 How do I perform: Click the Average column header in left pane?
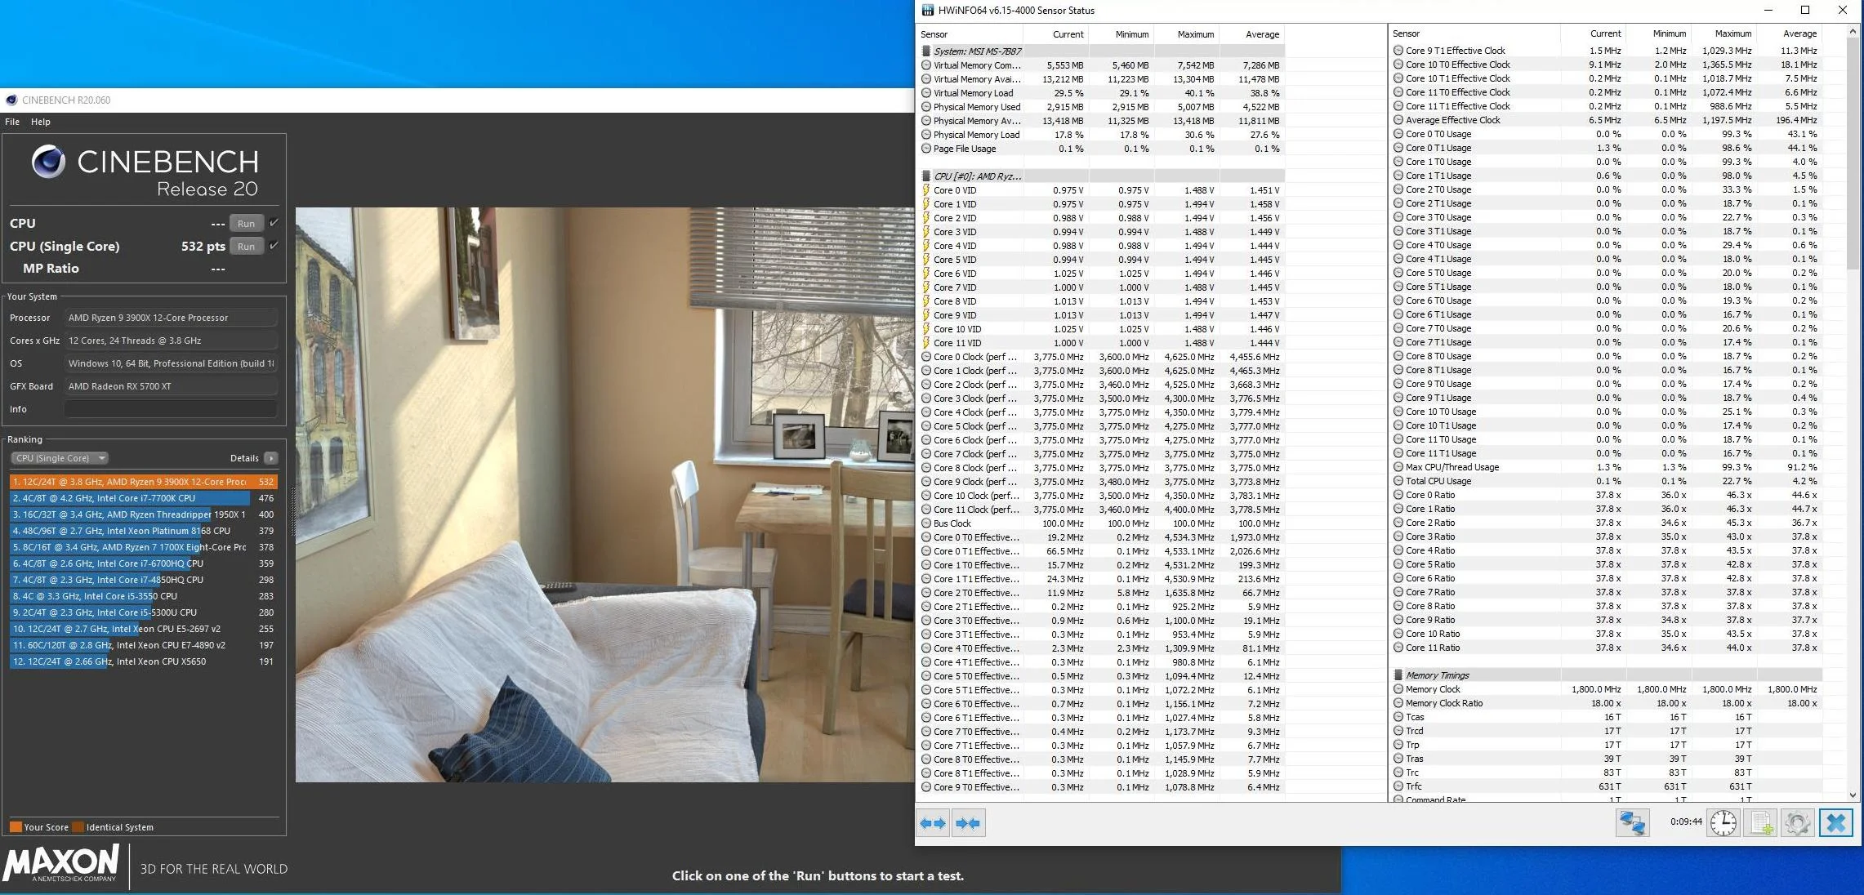point(1252,34)
